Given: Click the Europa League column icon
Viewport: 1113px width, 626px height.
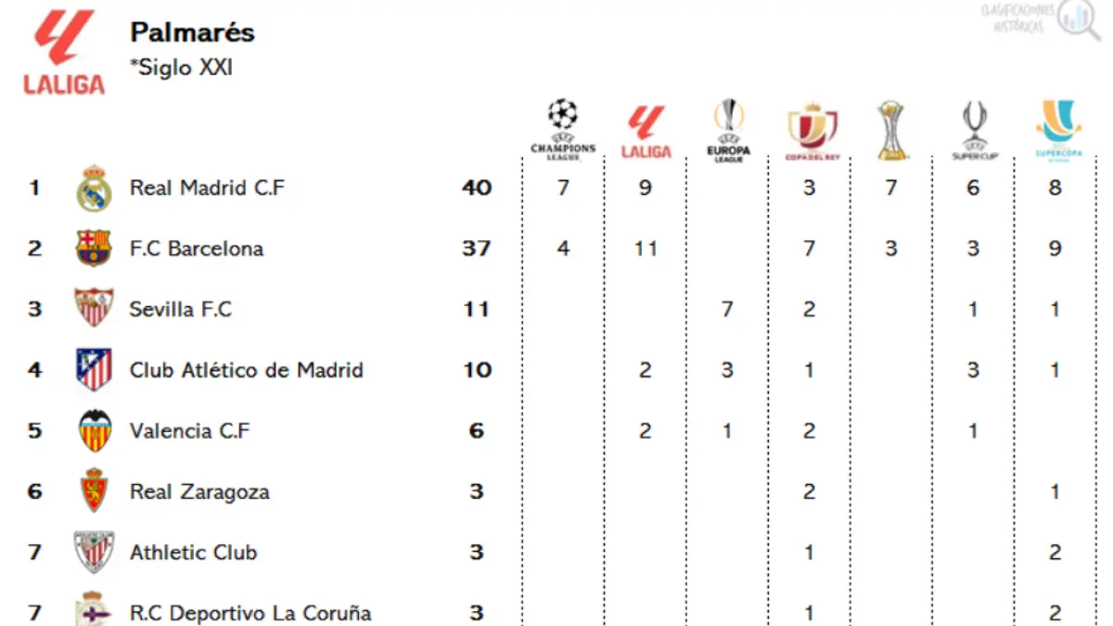Looking at the screenshot, I should click(x=728, y=131).
